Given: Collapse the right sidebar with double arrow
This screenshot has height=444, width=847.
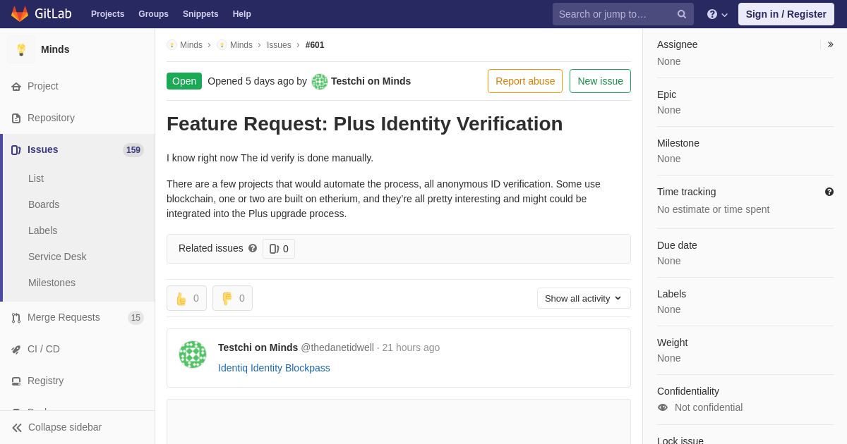Looking at the screenshot, I should [830, 44].
